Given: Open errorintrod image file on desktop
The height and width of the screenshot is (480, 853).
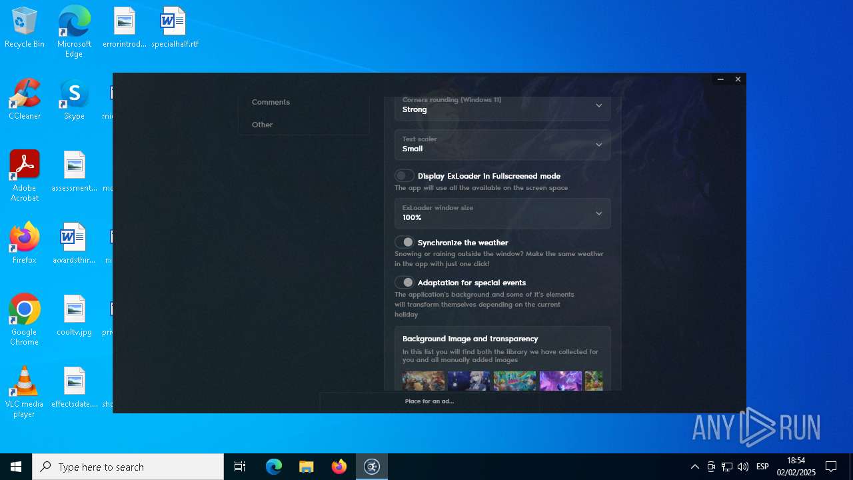Looking at the screenshot, I should point(125,28).
